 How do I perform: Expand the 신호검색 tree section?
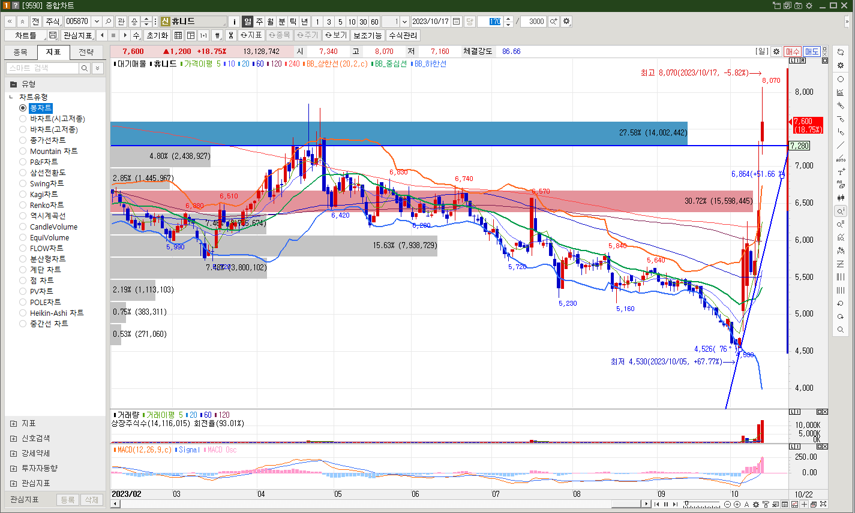pos(13,439)
